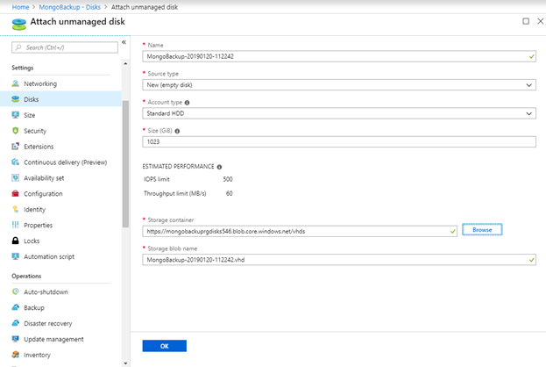Open Locks page
The height and width of the screenshot is (367, 546).
(x=32, y=241)
